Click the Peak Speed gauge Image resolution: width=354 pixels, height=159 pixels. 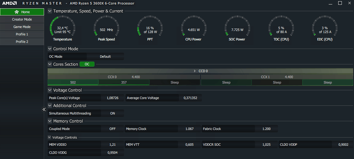tap(106, 28)
